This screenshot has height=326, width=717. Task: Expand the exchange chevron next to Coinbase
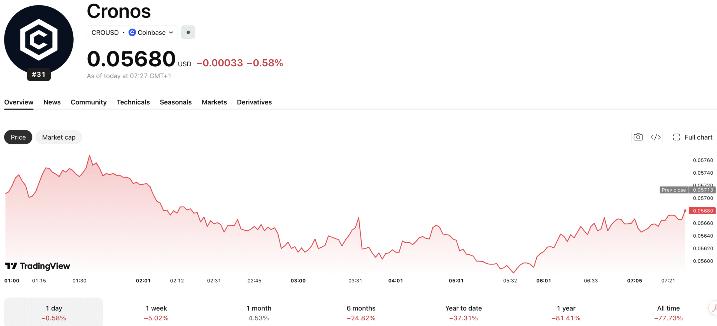point(171,32)
